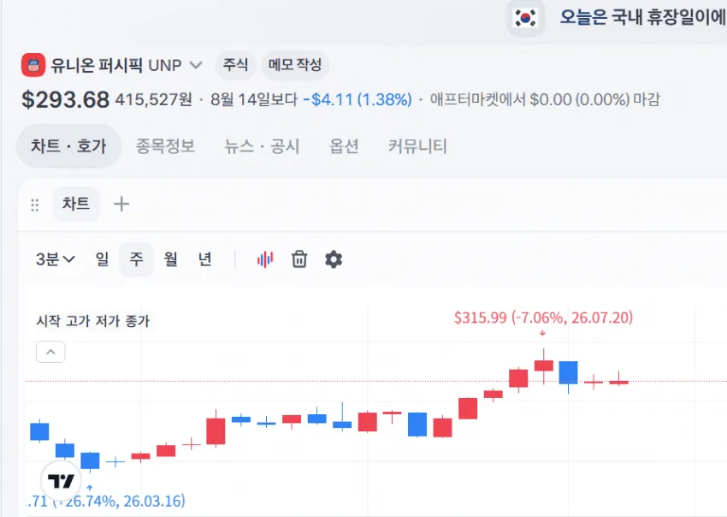727x517 pixels.
Task: Click the Union Pacific red logo icon
Action: (33, 65)
